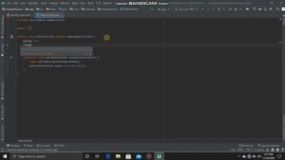Image resolution: width=285 pixels, height=160 pixels.
Task: Open the Refactor menu
Action: tap(65, 3)
